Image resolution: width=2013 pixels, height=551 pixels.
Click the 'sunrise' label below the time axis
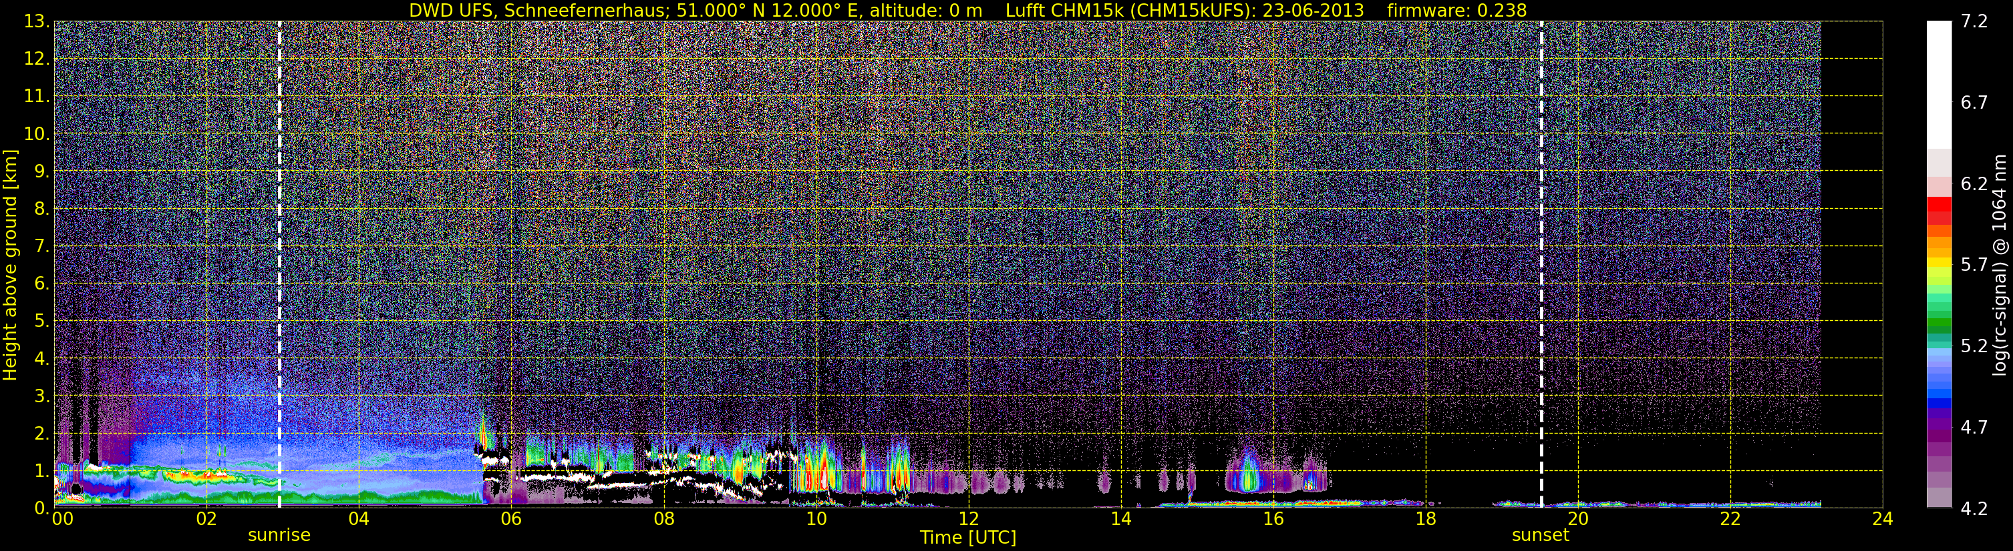(x=279, y=536)
